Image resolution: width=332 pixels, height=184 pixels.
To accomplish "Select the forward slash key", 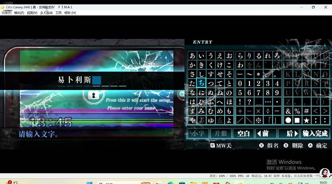I will click(x=240, y=120).
